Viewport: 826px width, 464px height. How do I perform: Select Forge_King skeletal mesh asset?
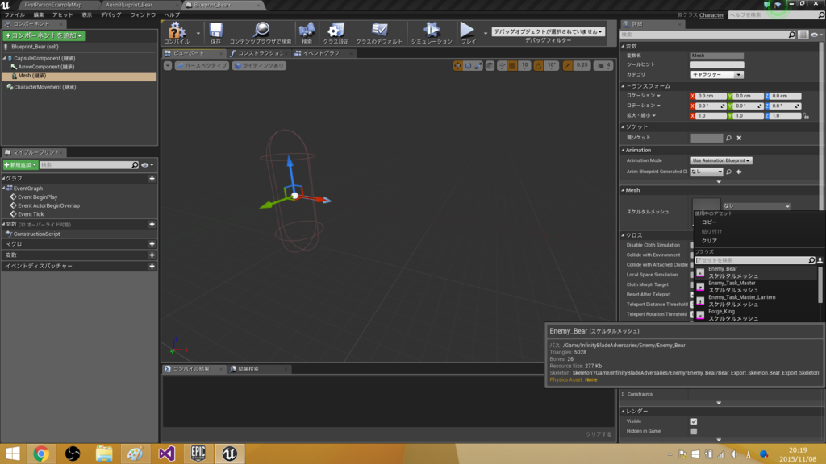click(x=757, y=315)
